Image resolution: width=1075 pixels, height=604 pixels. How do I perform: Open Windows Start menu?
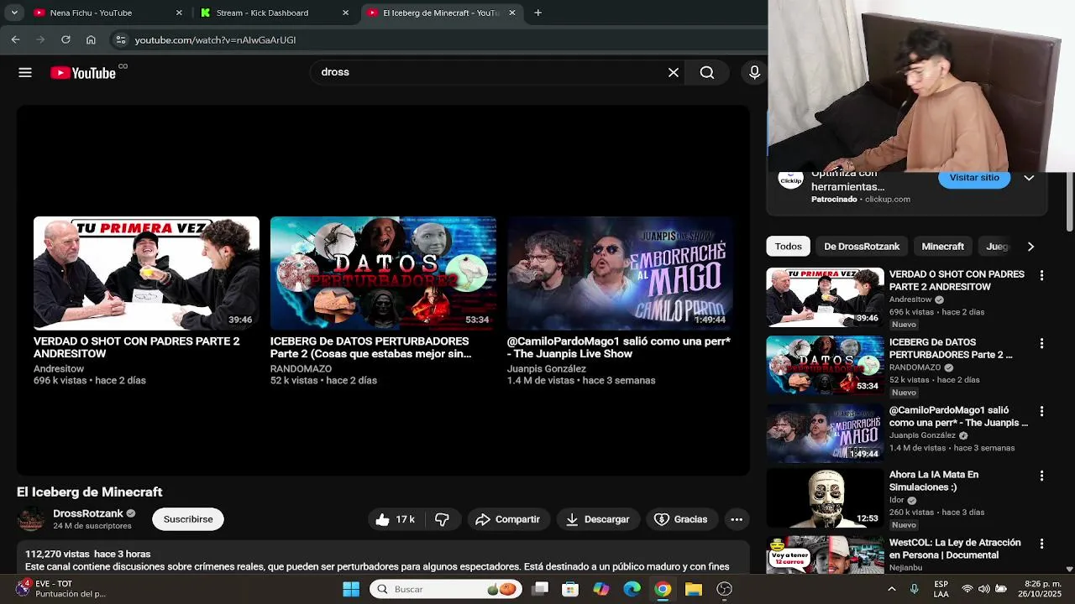pyautogui.click(x=351, y=589)
